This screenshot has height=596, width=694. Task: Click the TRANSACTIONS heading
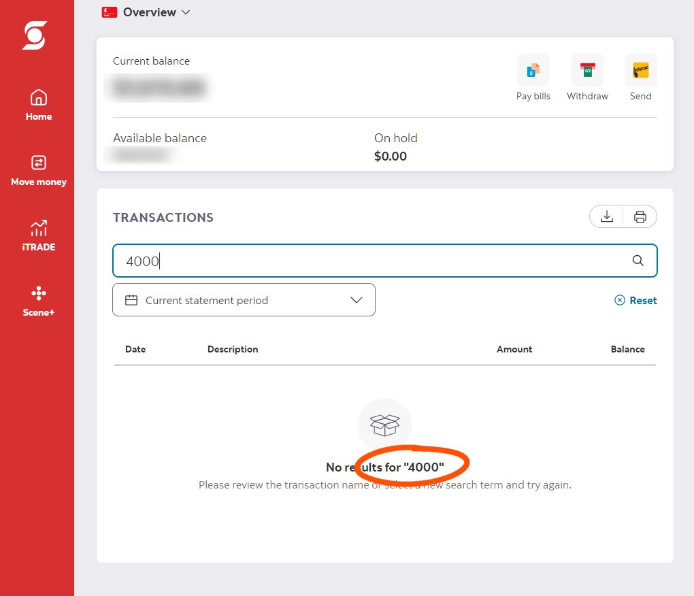(x=163, y=217)
